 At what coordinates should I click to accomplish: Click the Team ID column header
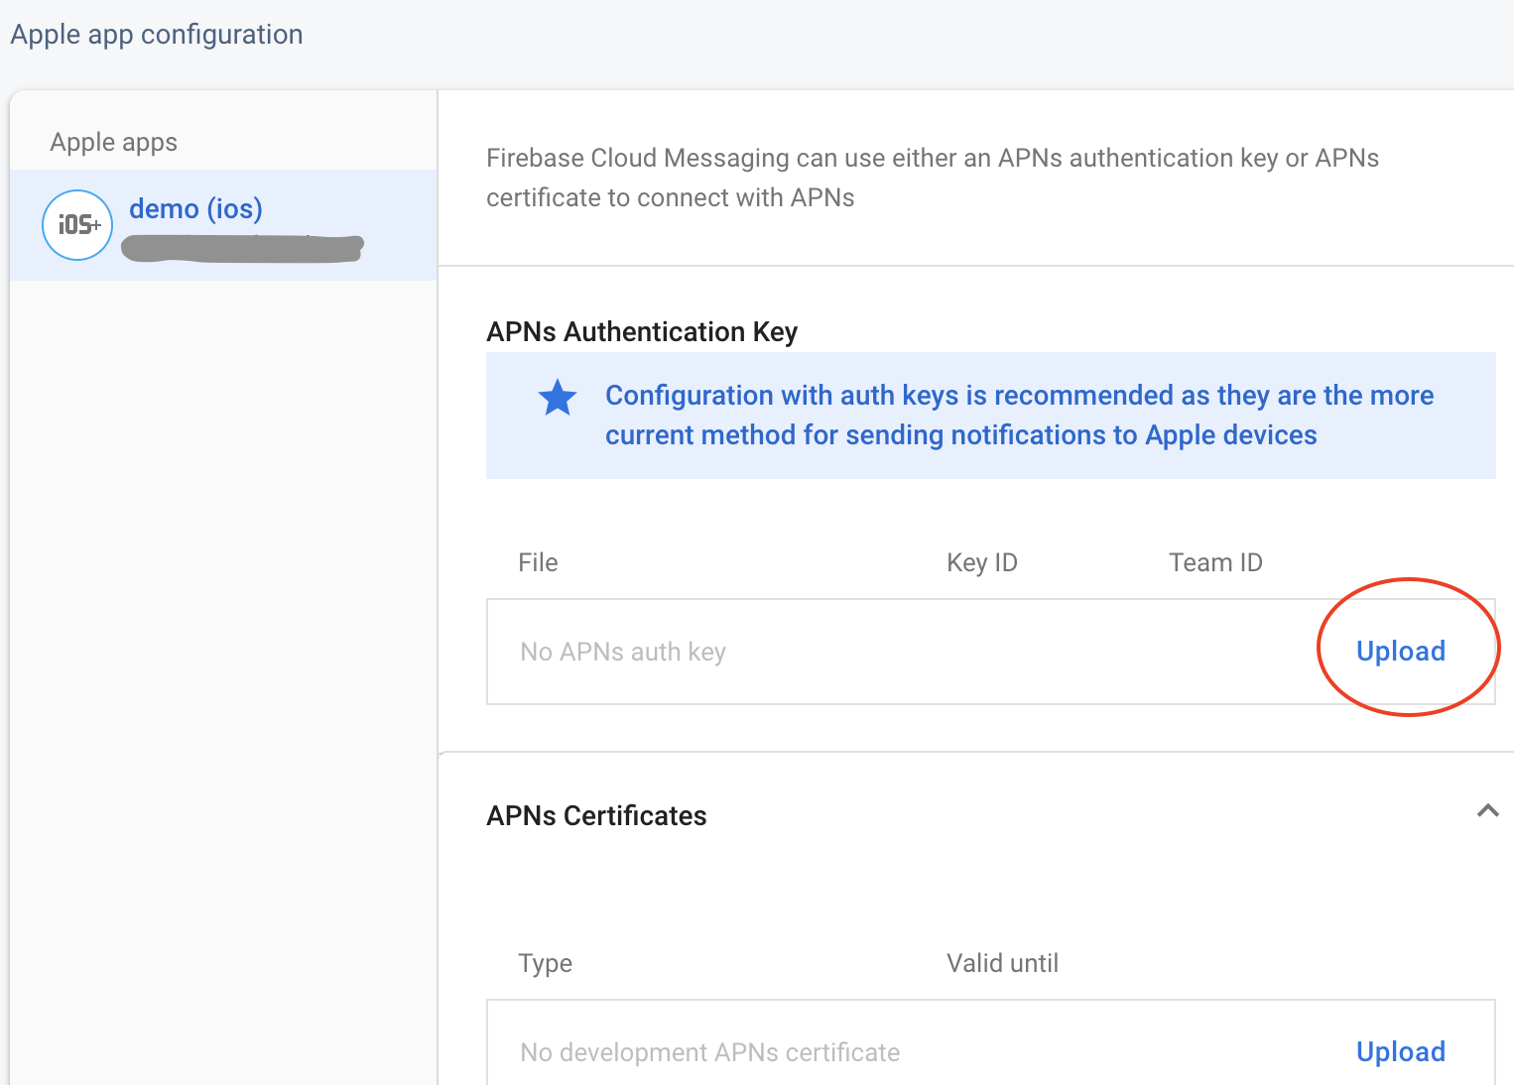(x=1215, y=562)
